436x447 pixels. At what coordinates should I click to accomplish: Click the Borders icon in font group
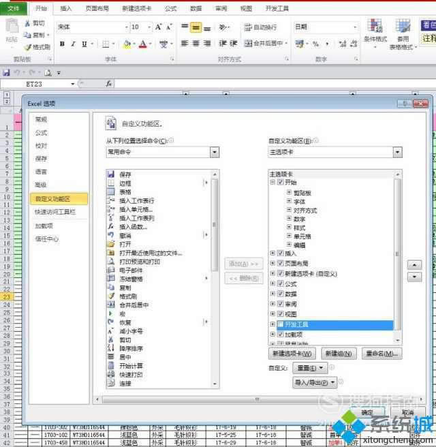click(x=106, y=44)
